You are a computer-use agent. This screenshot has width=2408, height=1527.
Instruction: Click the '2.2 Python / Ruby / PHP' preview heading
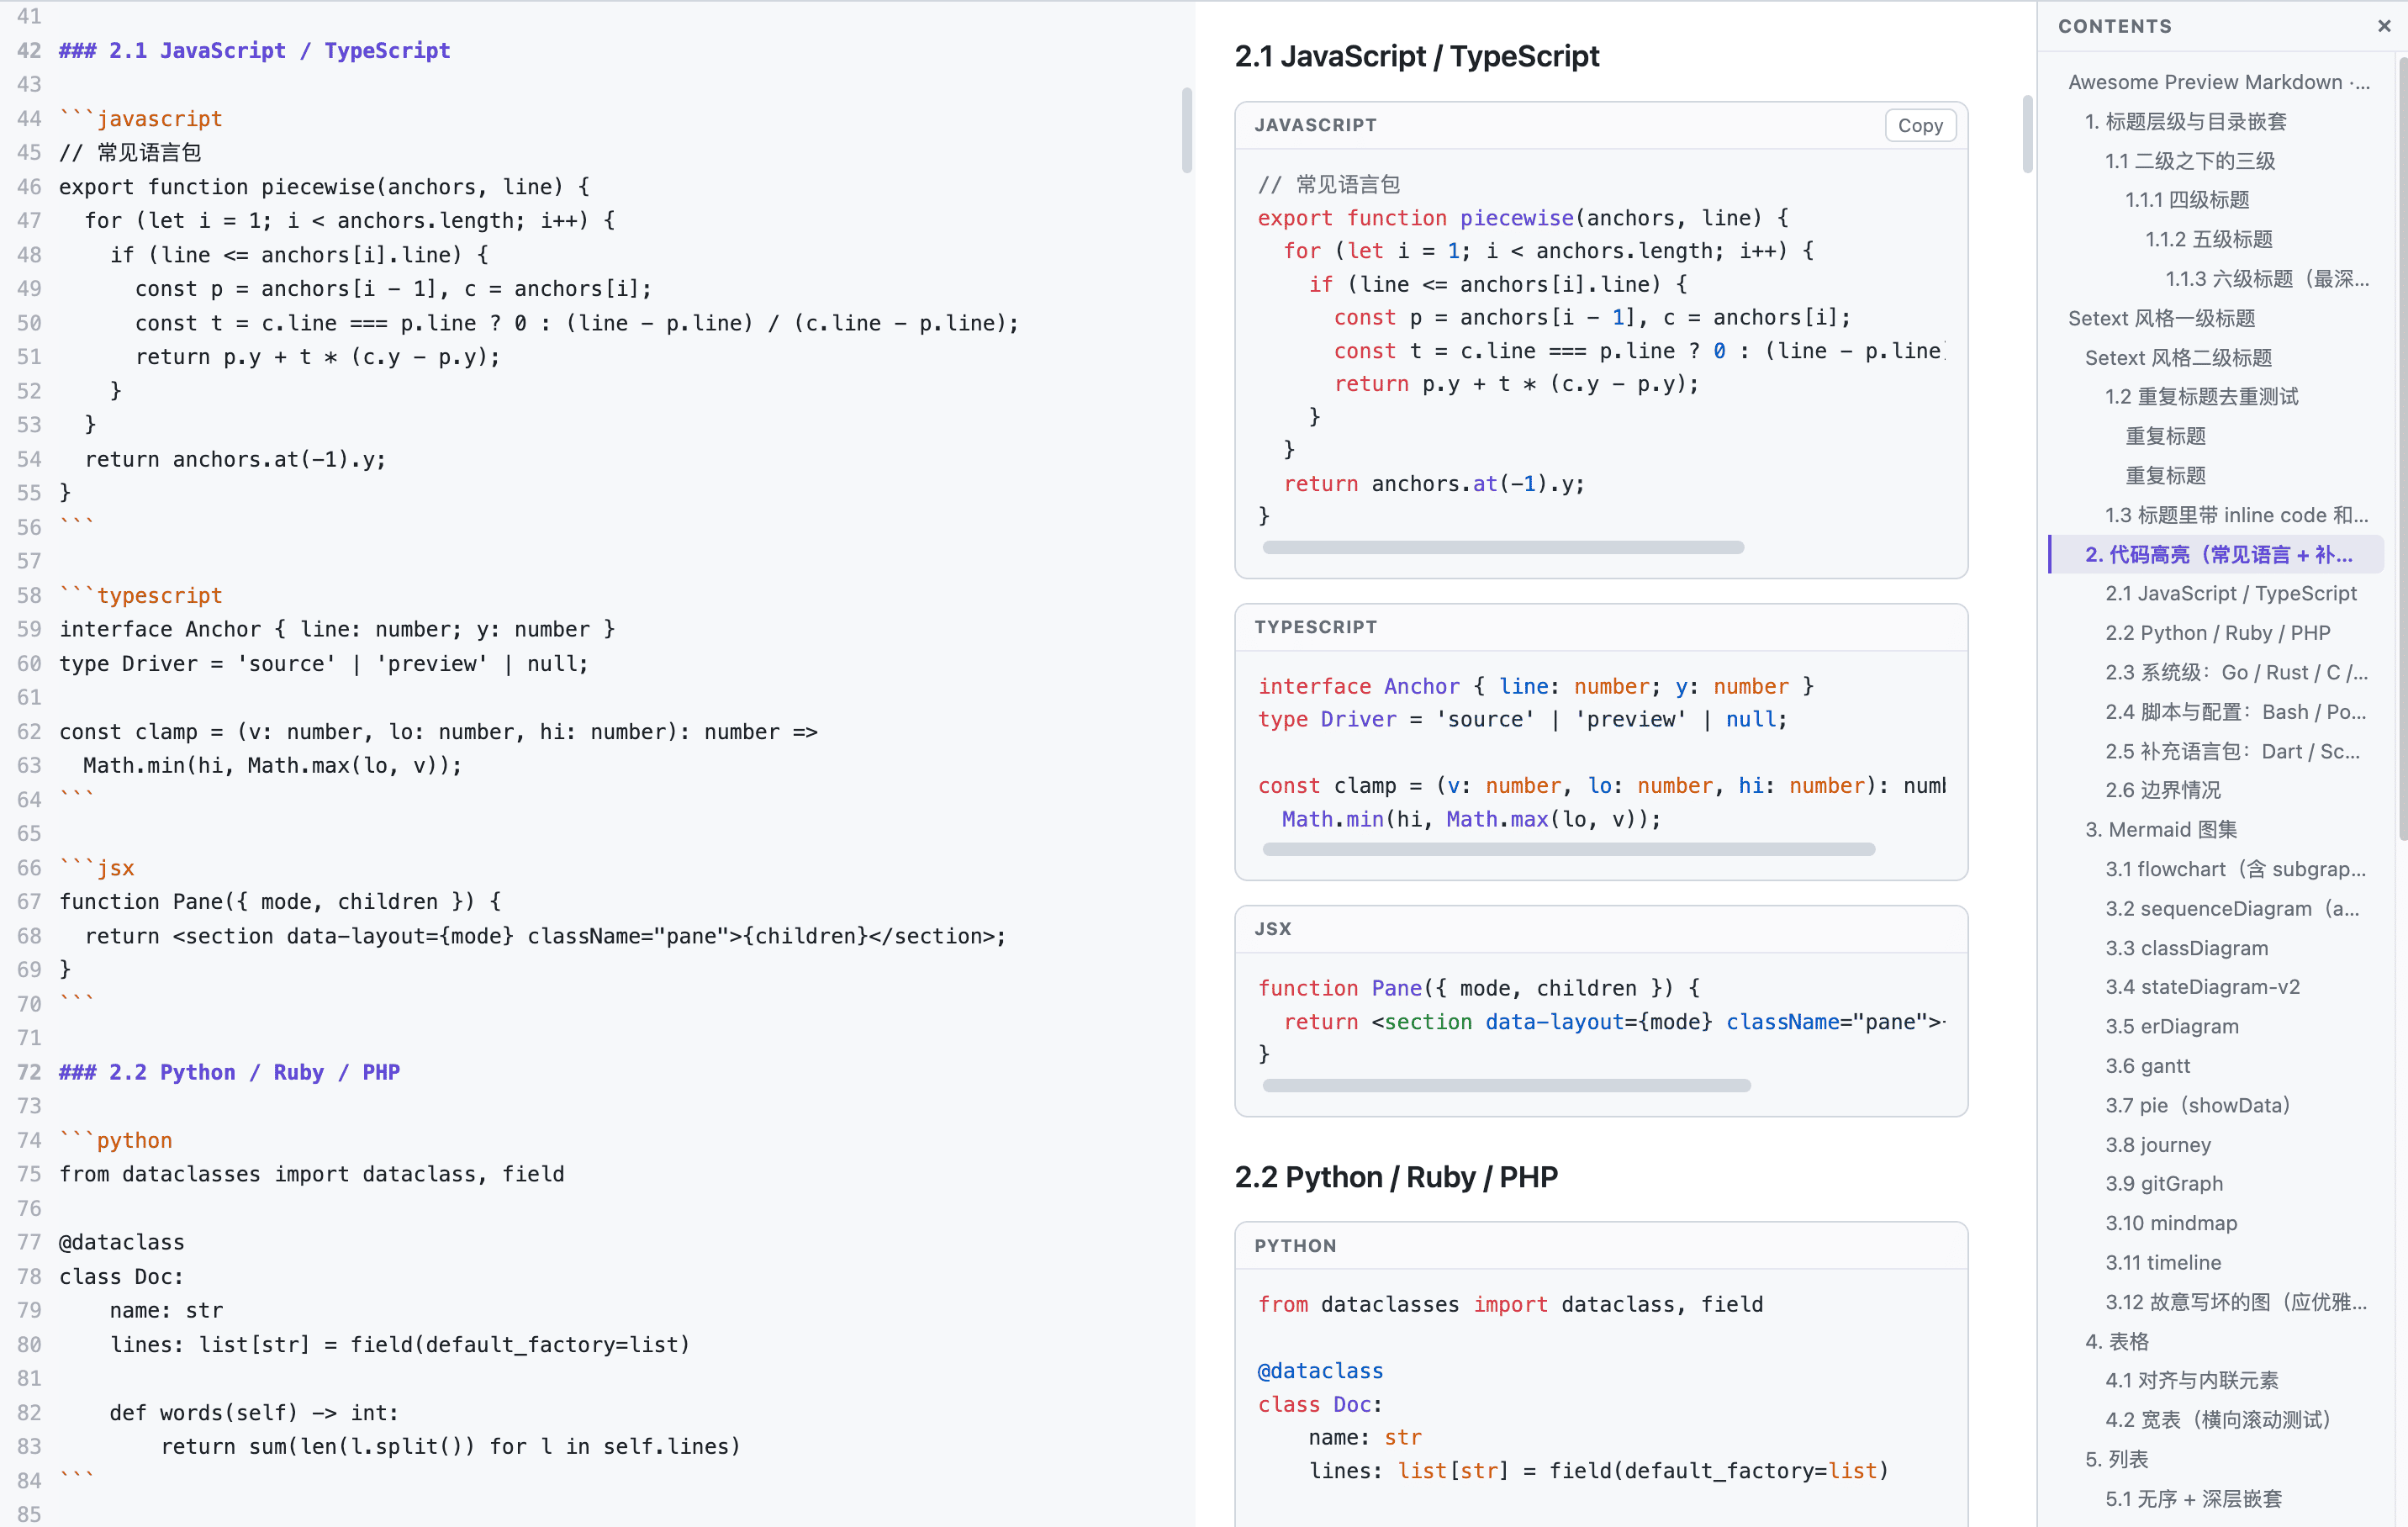pos(1395,1177)
